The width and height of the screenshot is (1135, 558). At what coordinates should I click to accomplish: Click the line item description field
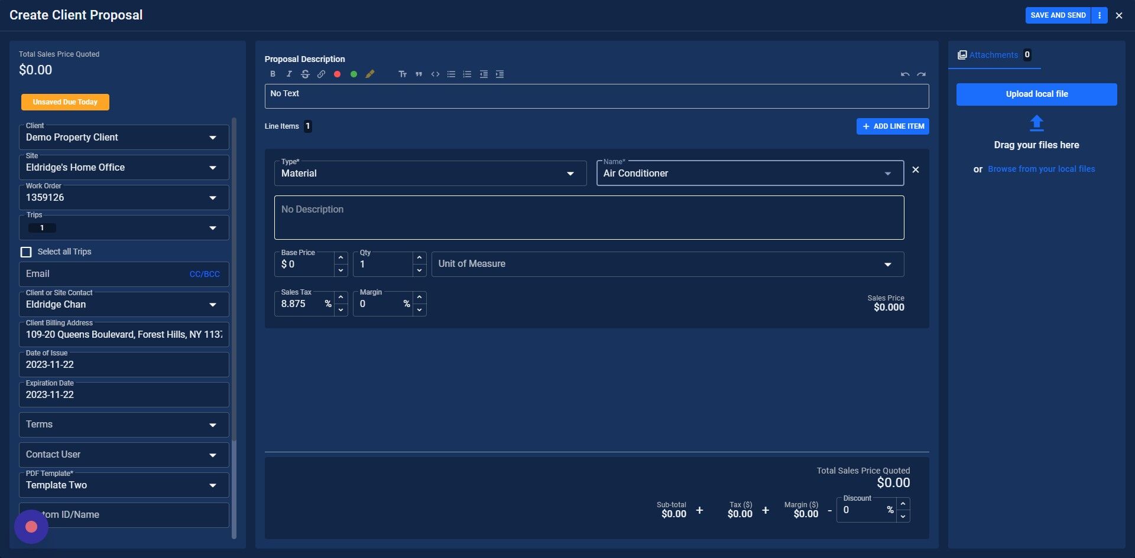(x=589, y=218)
